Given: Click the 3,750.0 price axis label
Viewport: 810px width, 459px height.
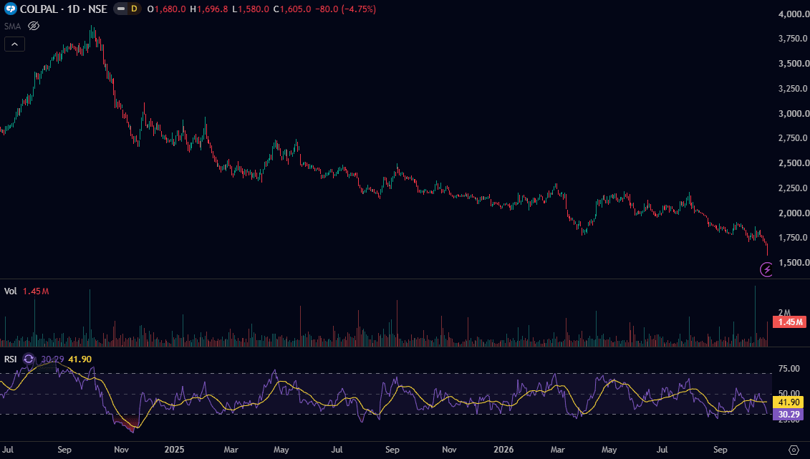Looking at the screenshot, I should click(x=794, y=39).
